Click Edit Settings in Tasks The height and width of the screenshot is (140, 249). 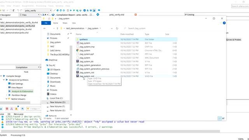tap(17, 84)
